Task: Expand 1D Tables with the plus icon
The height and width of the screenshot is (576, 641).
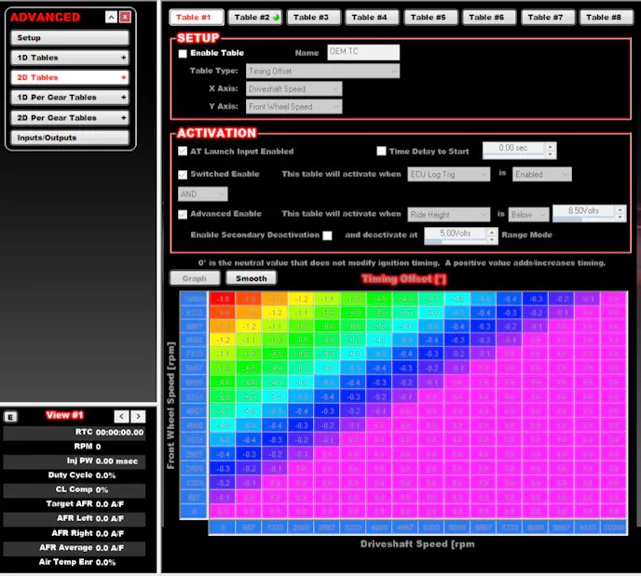Action: [123, 58]
